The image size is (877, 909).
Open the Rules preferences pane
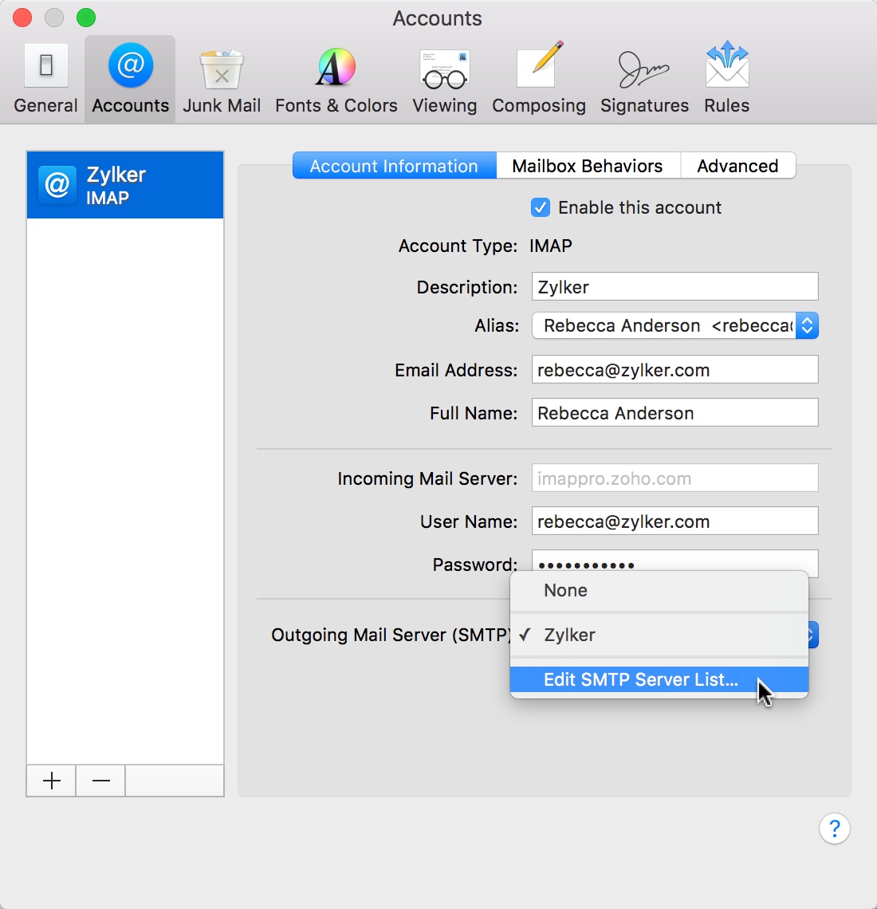pyautogui.click(x=726, y=78)
